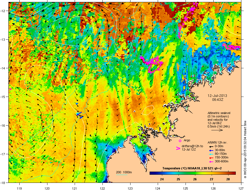Click latitude axis label -18

3,183
